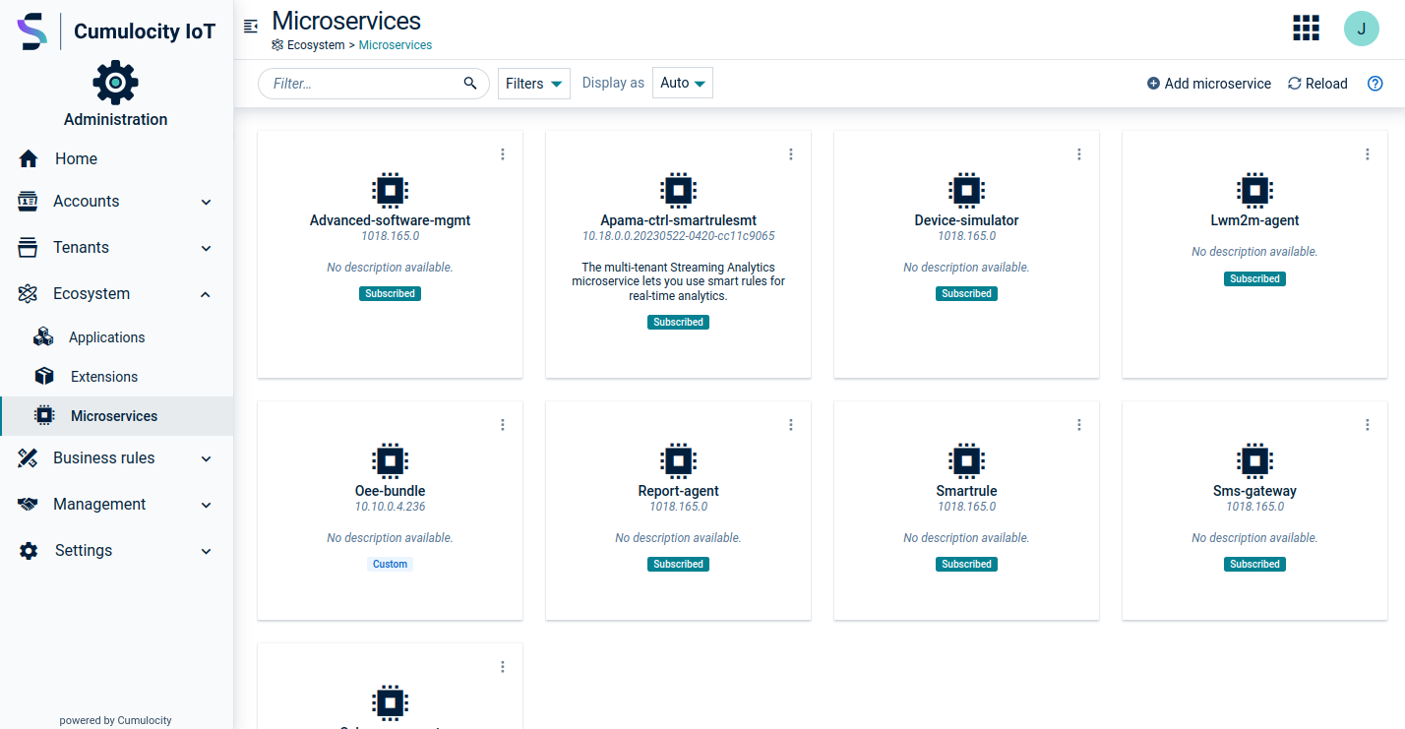Click the Custom badge on Oee-bundle
The image size is (1405, 729).
(391, 565)
